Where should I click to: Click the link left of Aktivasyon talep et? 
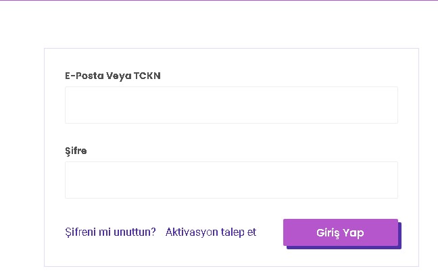pyautogui.click(x=110, y=232)
